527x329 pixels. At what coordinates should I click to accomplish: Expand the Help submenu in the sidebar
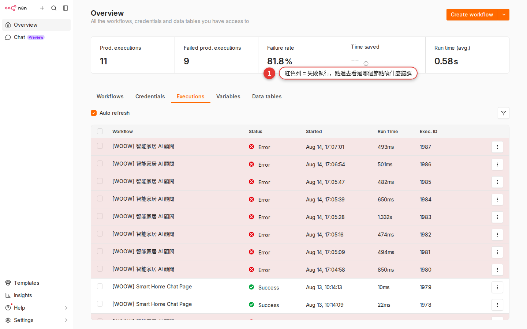point(66,308)
